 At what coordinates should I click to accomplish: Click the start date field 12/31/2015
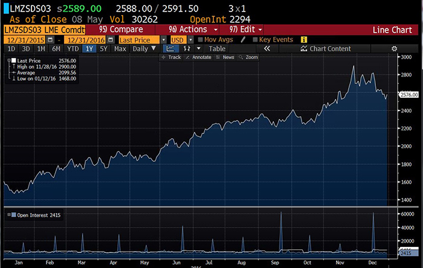21,39
